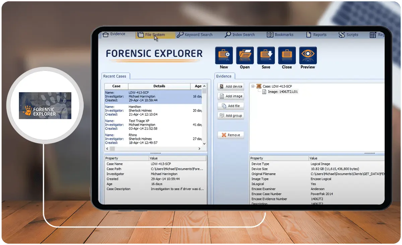Click the Add device button
Image resolution: width=402 pixels, height=245 pixels.
click(x=231, y=87)
